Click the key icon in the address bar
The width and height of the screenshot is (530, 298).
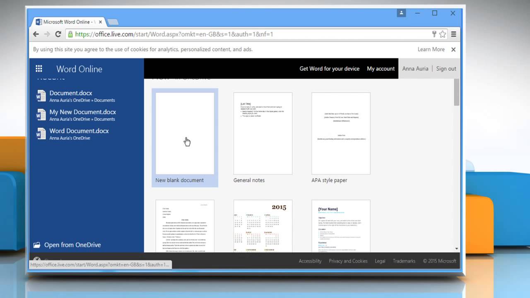pos(434,34)
